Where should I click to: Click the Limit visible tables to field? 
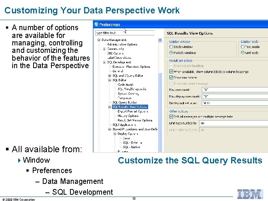[x=234, y=130]
